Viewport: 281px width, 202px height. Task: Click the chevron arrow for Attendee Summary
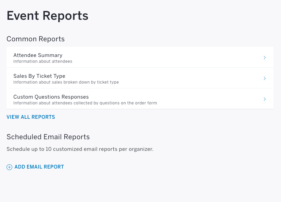265,58
